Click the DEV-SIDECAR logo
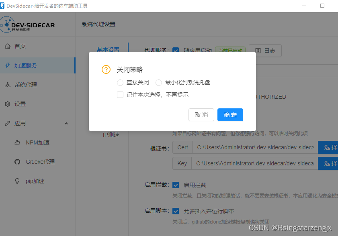Image resolution: width=338 pixels, height=236 pixels. pyautogui.click(x=27, y=24)
